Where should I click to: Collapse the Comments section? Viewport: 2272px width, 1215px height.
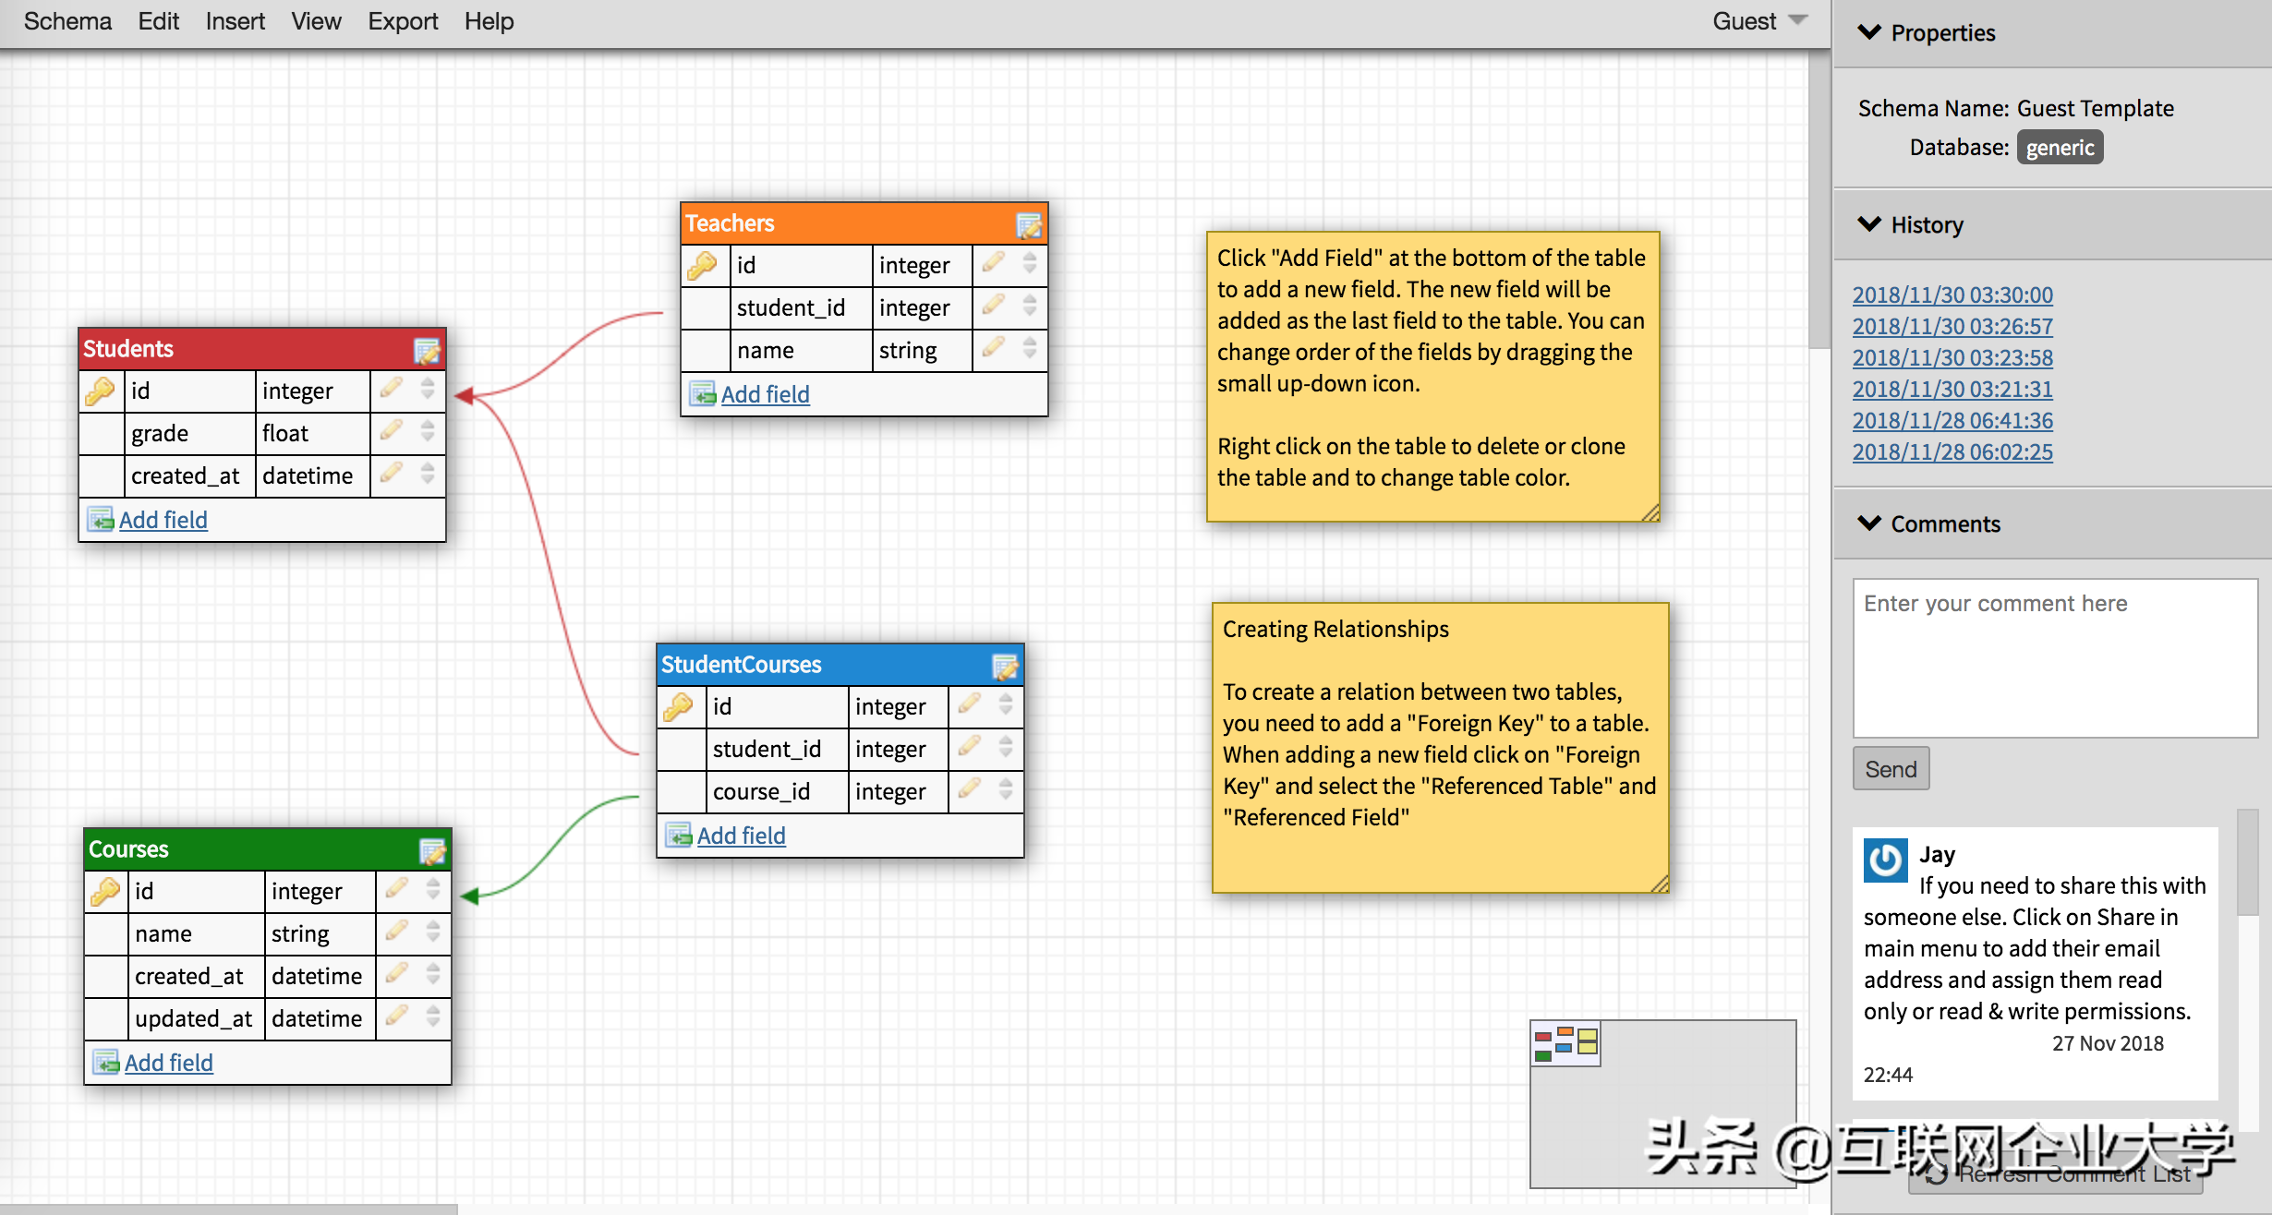(1869, 524)
